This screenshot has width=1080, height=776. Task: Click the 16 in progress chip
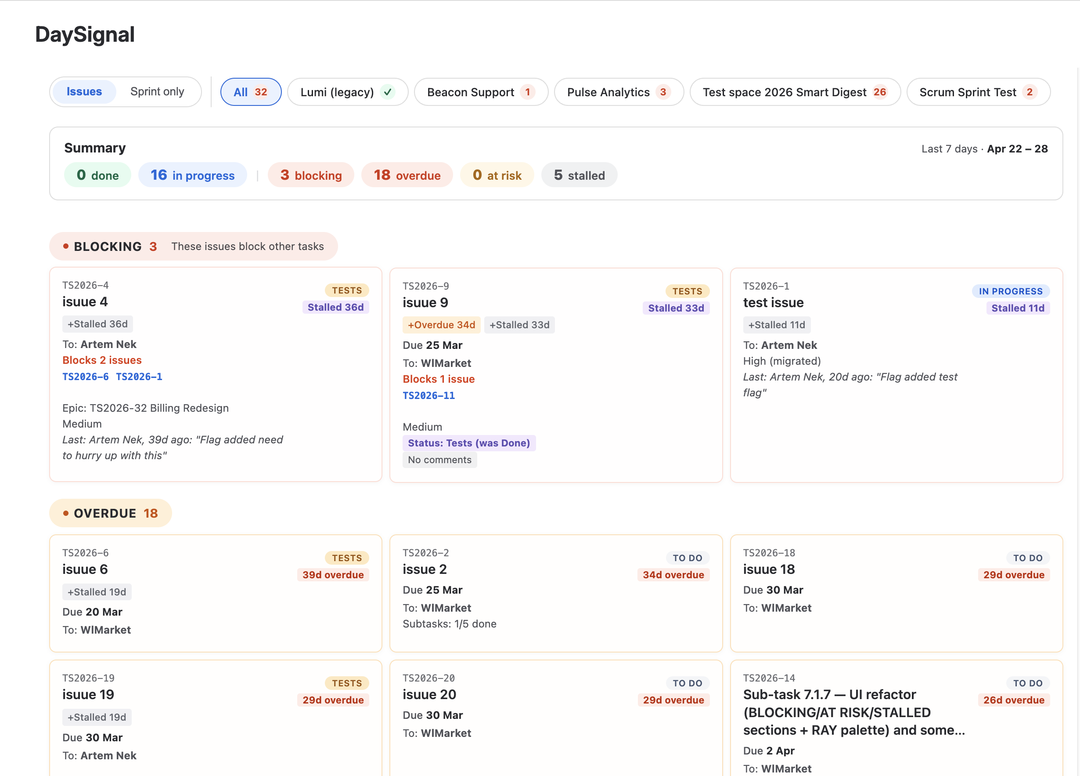192,175
